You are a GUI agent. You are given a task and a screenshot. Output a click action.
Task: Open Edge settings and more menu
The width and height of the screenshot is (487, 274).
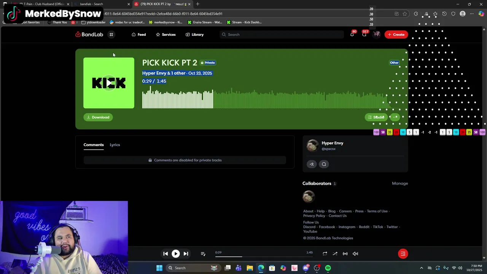(x=472, y=14)
